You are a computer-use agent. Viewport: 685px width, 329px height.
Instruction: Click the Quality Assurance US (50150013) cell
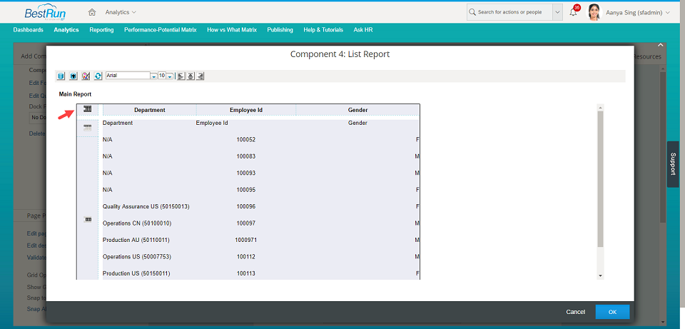[x=146, y=206]
